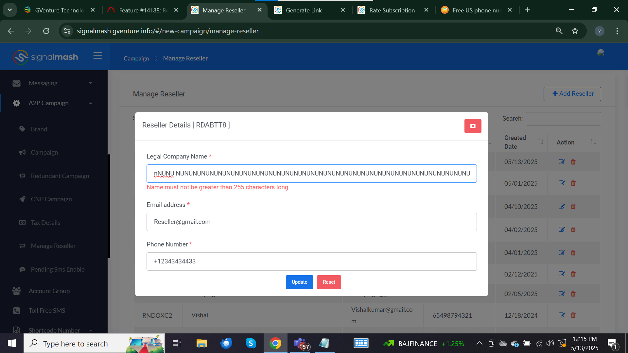The image size is (628, 353).
Task: Click inside the Email address field
Action: coord(311,222)
